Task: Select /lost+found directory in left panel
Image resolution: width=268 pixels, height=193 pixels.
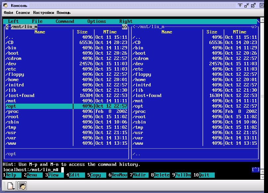Action: click(66, 96)
